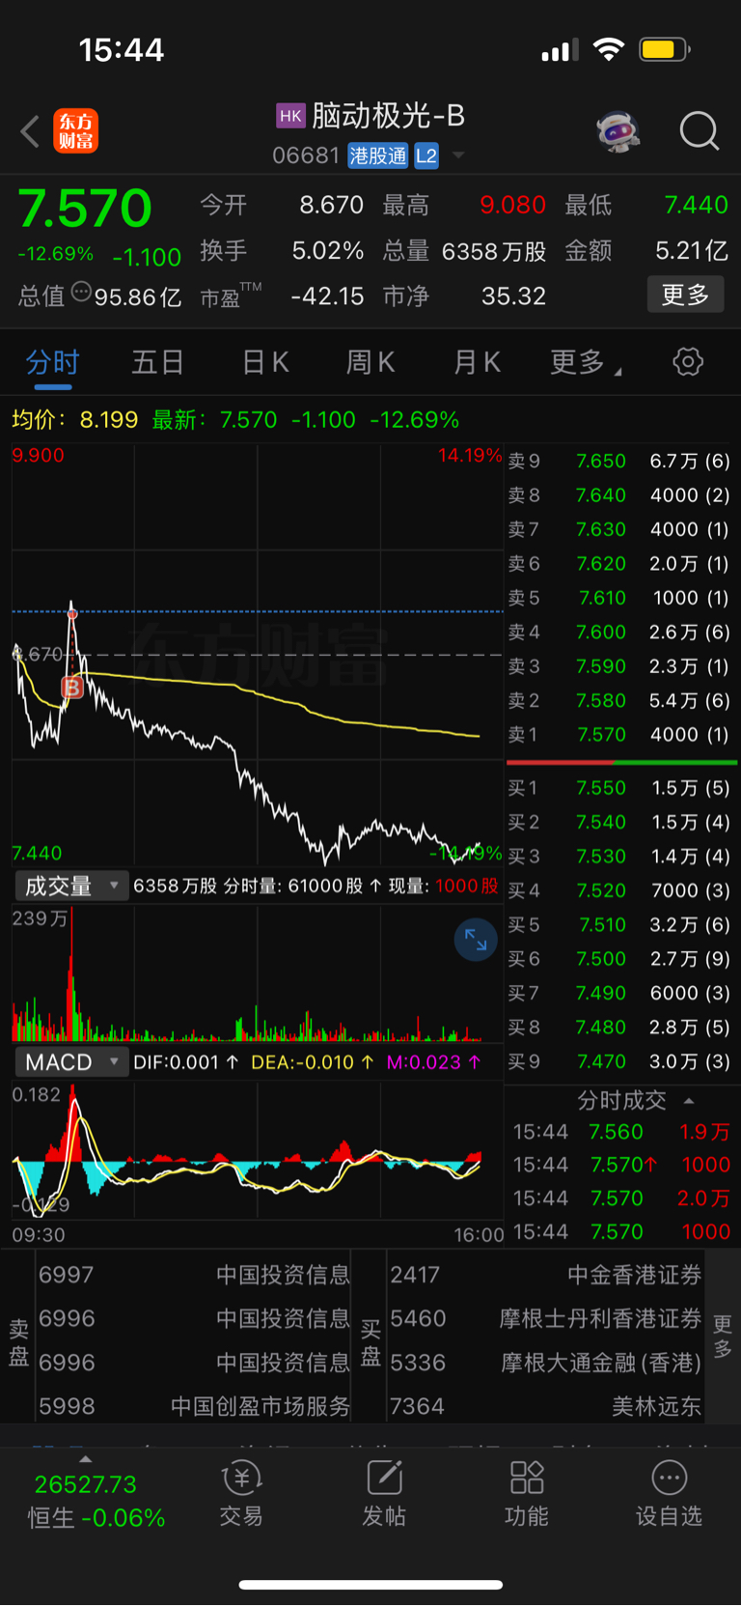Expand the 恒生 index bar arrow
Screen dimensions: 741x1606
[85, 1459]
